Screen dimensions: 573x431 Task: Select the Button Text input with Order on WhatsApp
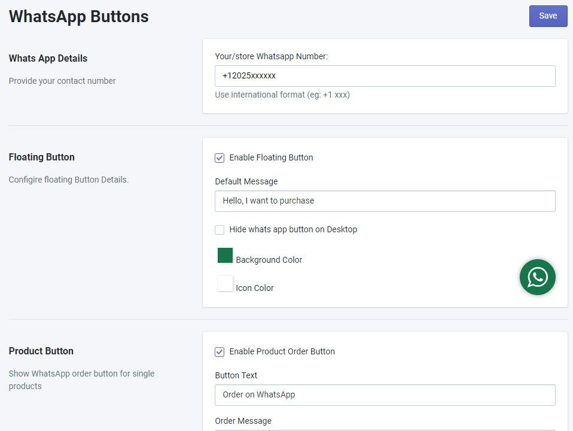[x=385, y=395]
